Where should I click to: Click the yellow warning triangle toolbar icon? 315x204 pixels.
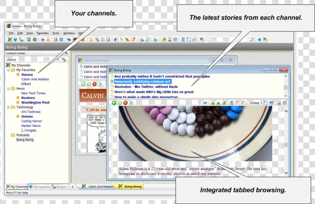pos(48,39)
